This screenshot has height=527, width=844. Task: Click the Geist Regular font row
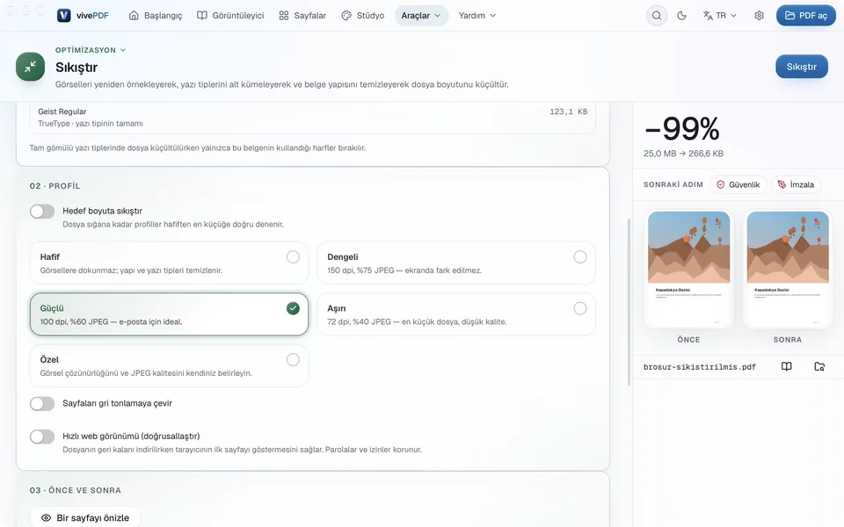click(x=313, y=117)
